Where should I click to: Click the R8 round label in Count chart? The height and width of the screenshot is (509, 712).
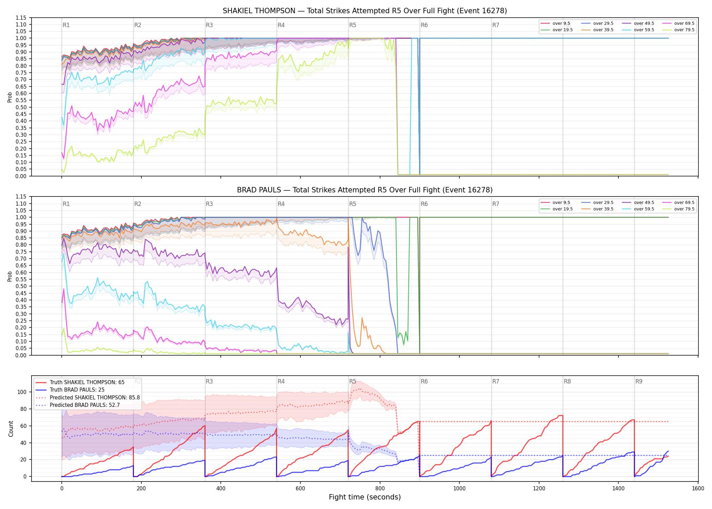[x=567, y=381]
